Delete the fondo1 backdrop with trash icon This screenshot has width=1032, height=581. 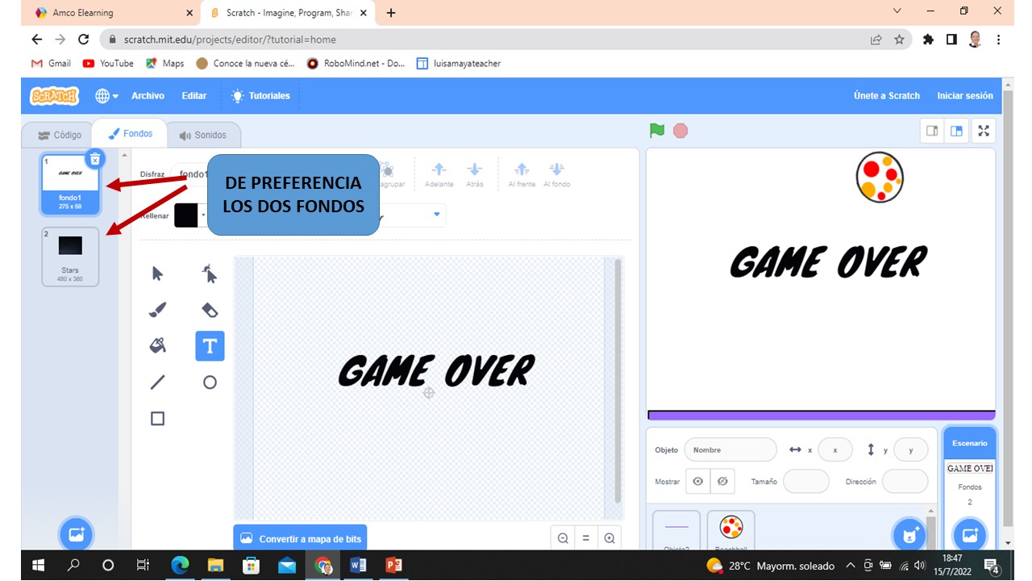click(x=95, y=159)
